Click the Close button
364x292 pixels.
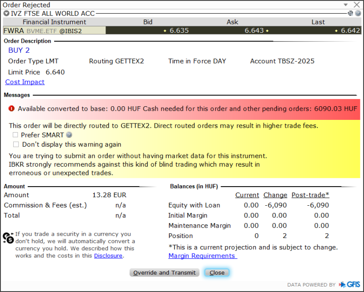click(x=217, y=272)
